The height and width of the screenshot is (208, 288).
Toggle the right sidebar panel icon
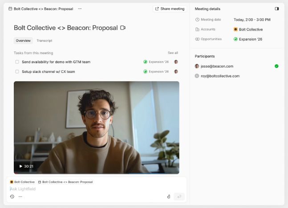[277, 8]
